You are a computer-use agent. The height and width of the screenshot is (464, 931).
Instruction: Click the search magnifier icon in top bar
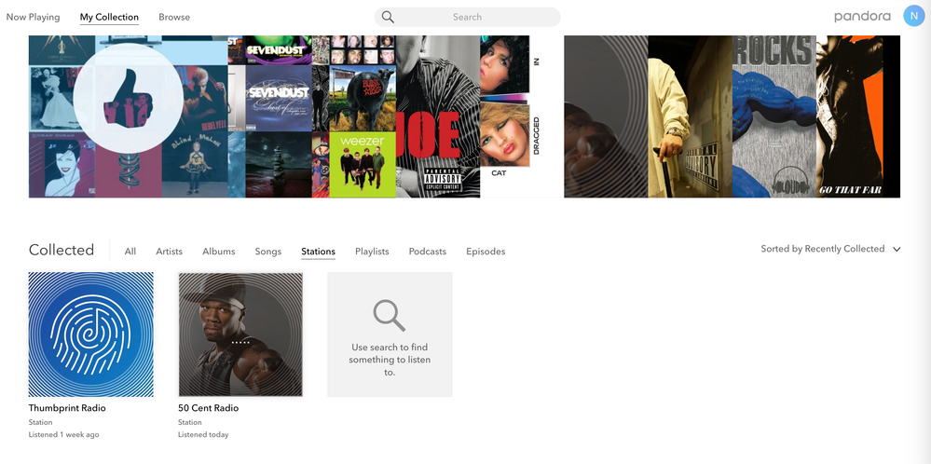click(388, 17)
